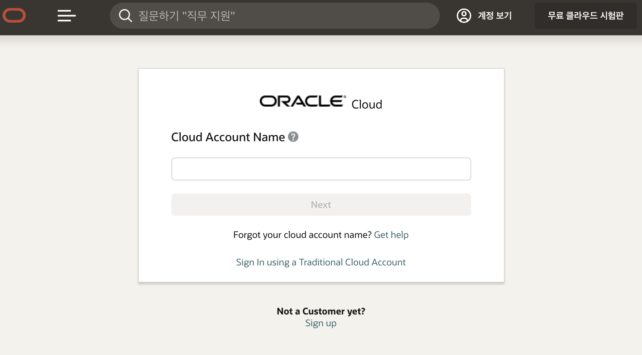Click 'Forgot your cloud account name?' text

pos(302,235)
